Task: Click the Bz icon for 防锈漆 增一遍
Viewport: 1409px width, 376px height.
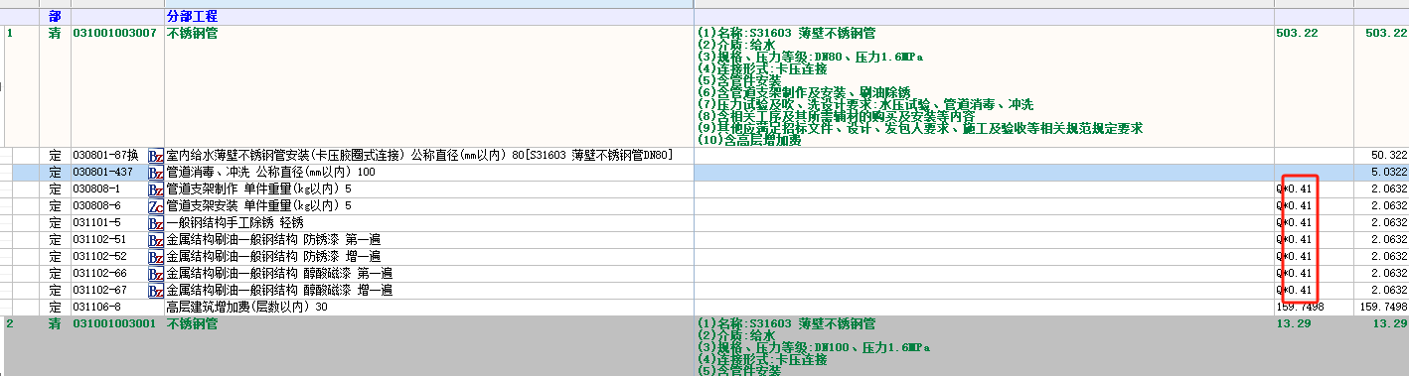Action: tap(155, 257)
